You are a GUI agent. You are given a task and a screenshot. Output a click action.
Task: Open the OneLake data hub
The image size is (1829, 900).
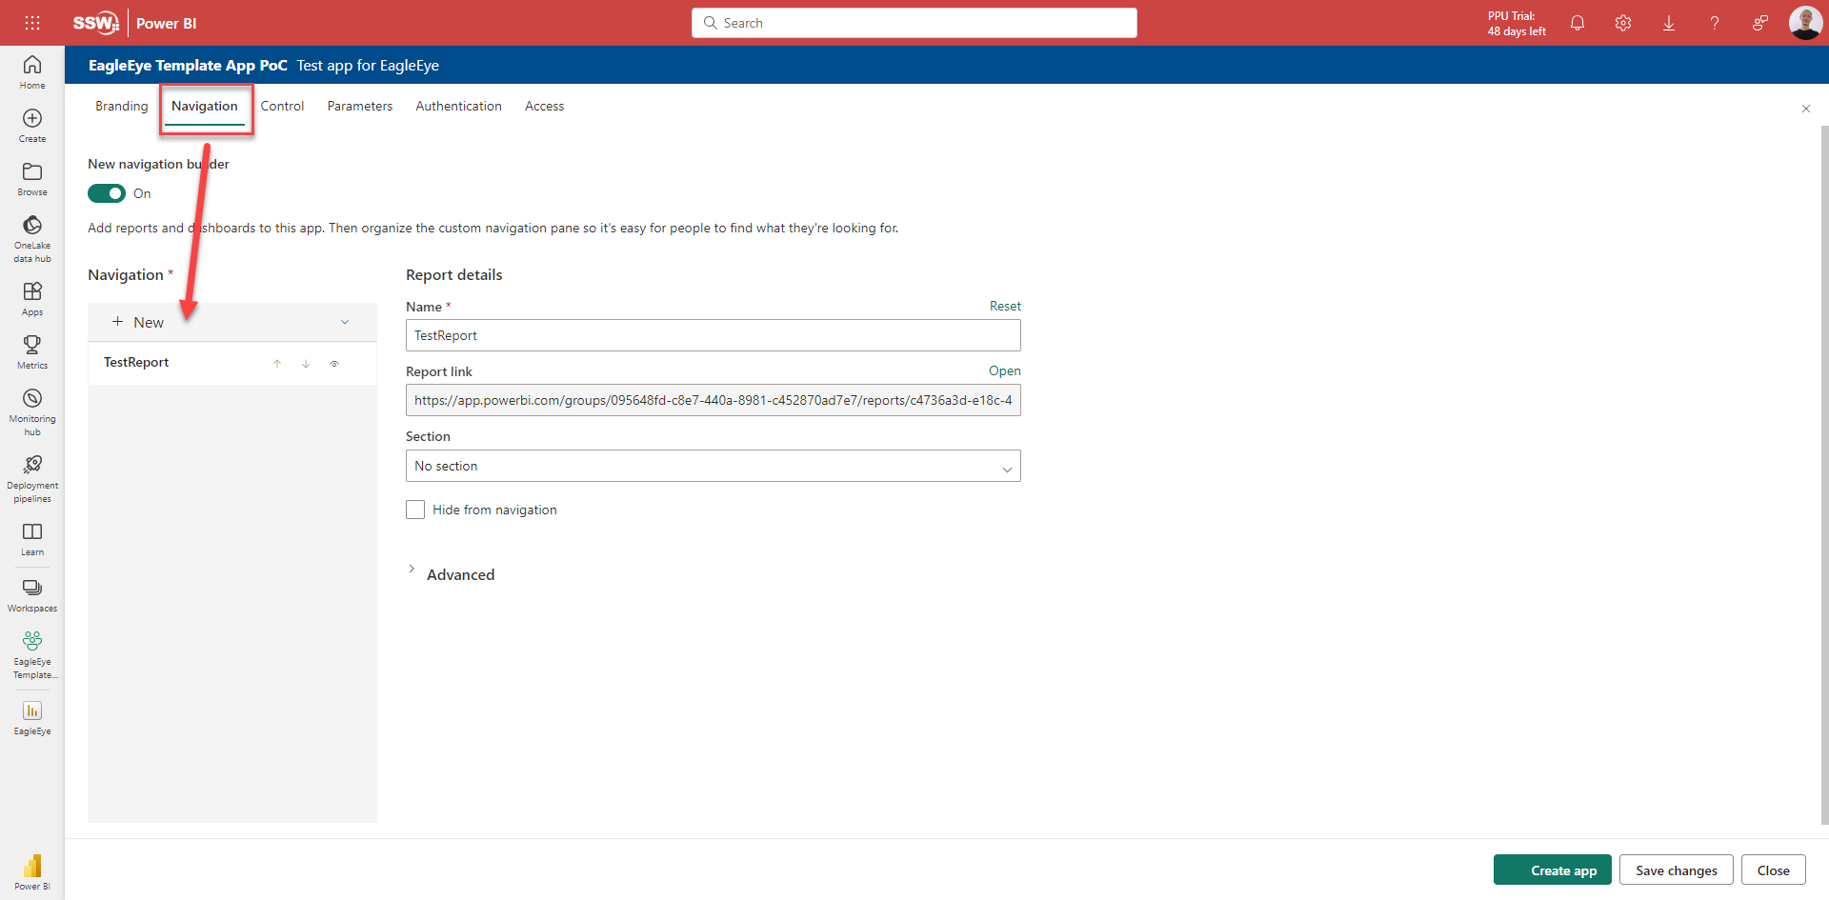pos(32,237)
